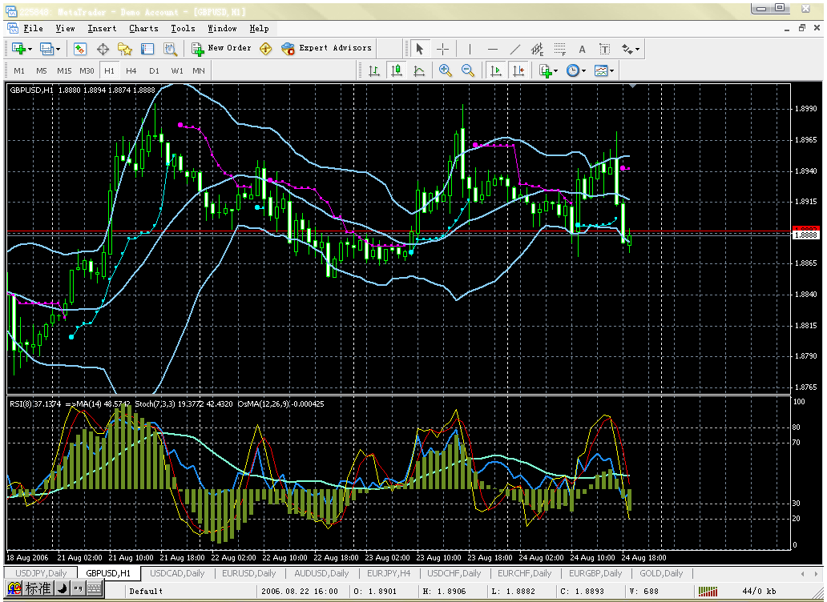The height and width of the screenshot is (602, 827).
Task: Zoom in on the chart
Action: 445,70
